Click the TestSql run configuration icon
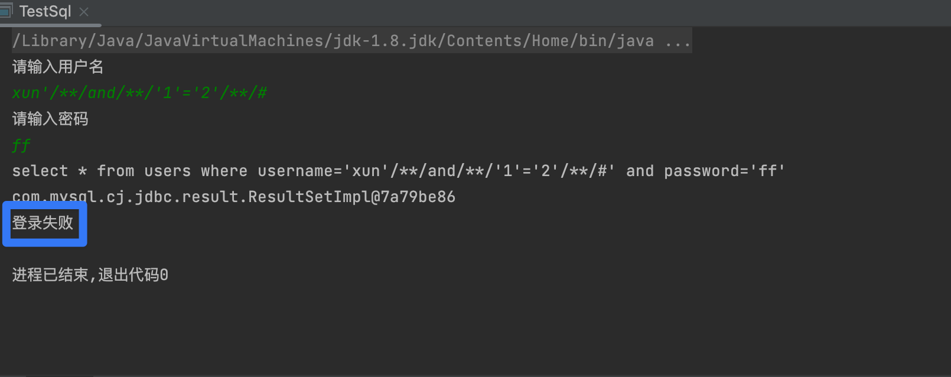The image size is (951, 377). click(x=5, y=11)
